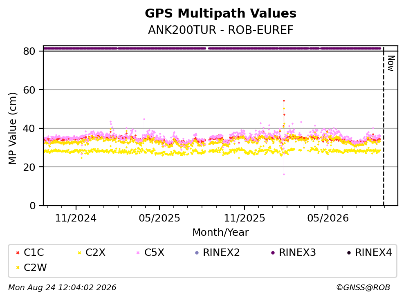Click the 'Month/Year' axis label
Image resolution: width=406 pixels, height=300 pixels.
[220, 233]
